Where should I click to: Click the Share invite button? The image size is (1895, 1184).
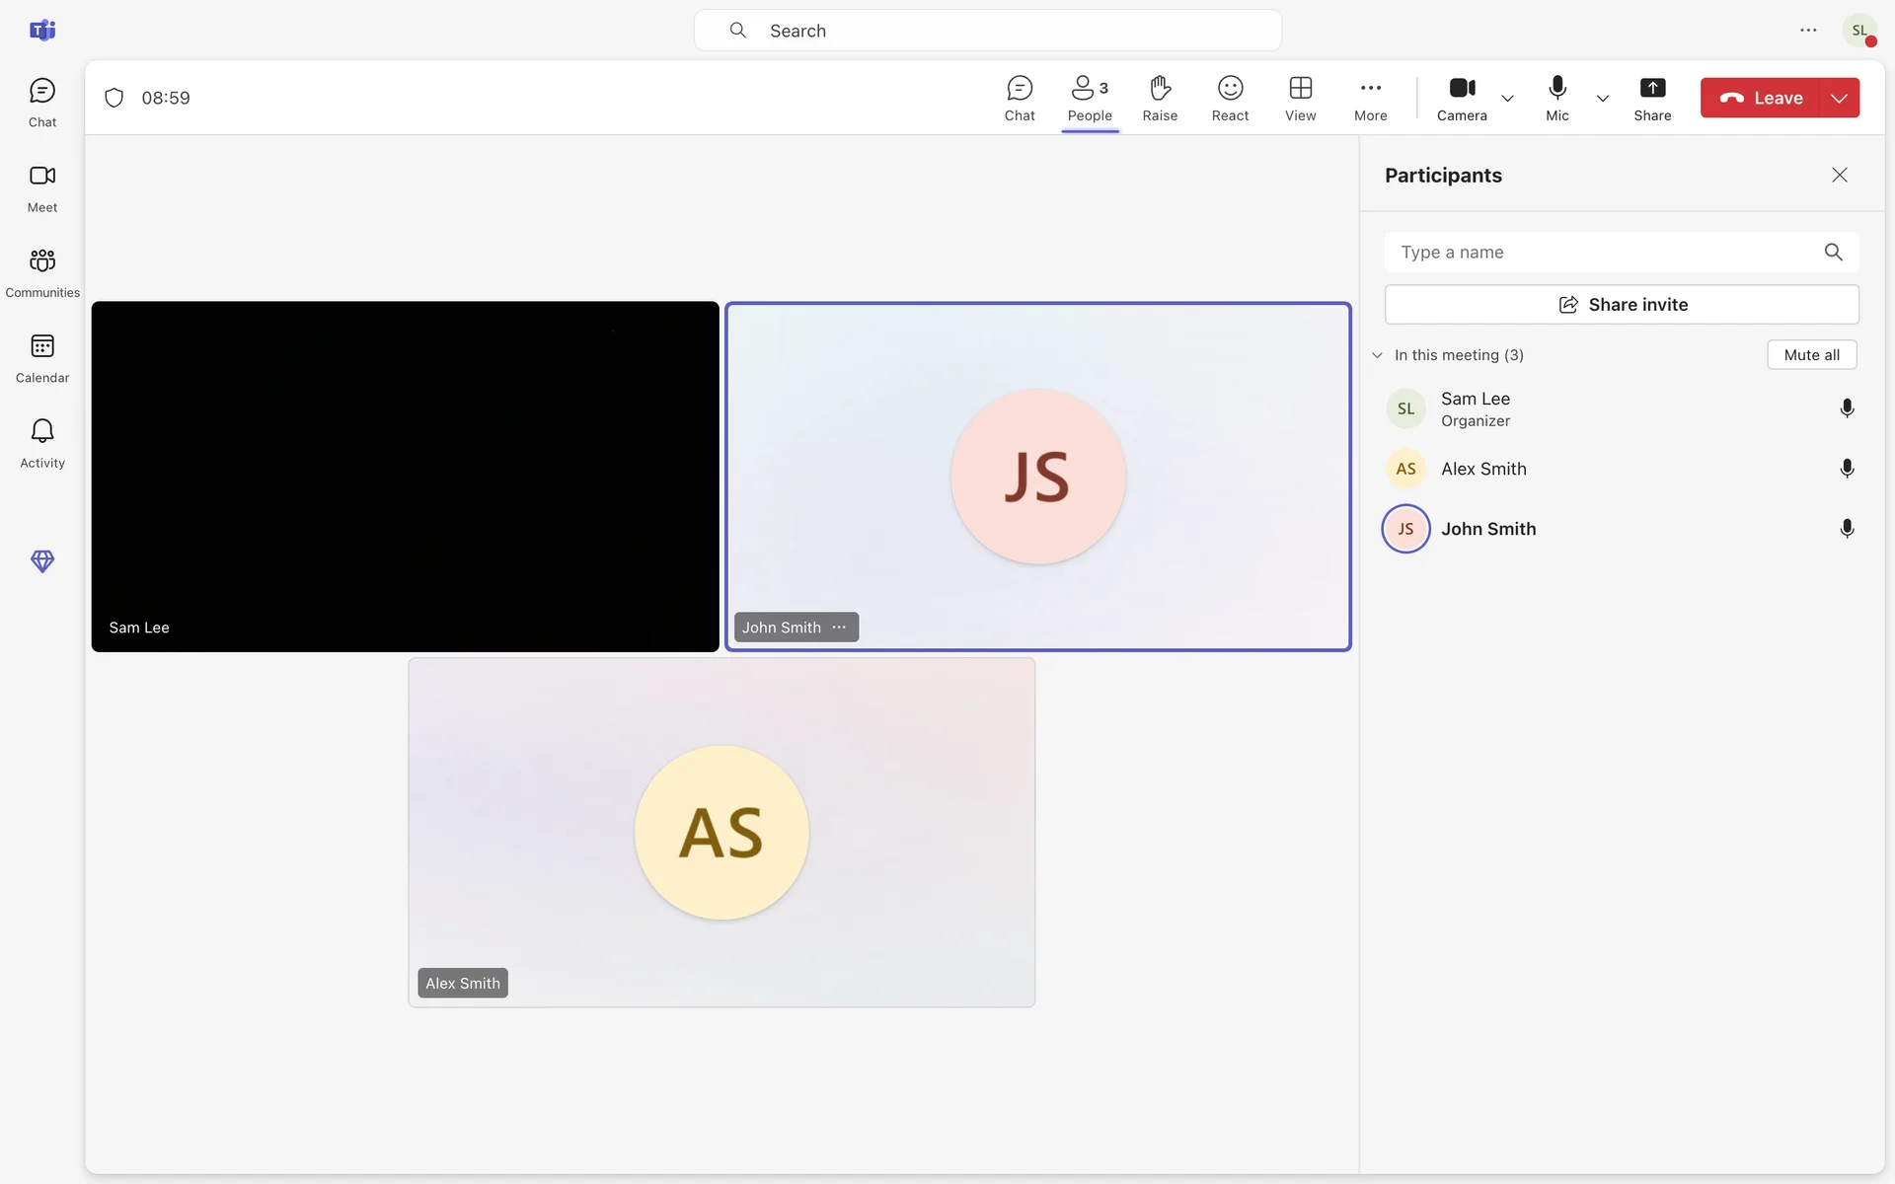1622,305
